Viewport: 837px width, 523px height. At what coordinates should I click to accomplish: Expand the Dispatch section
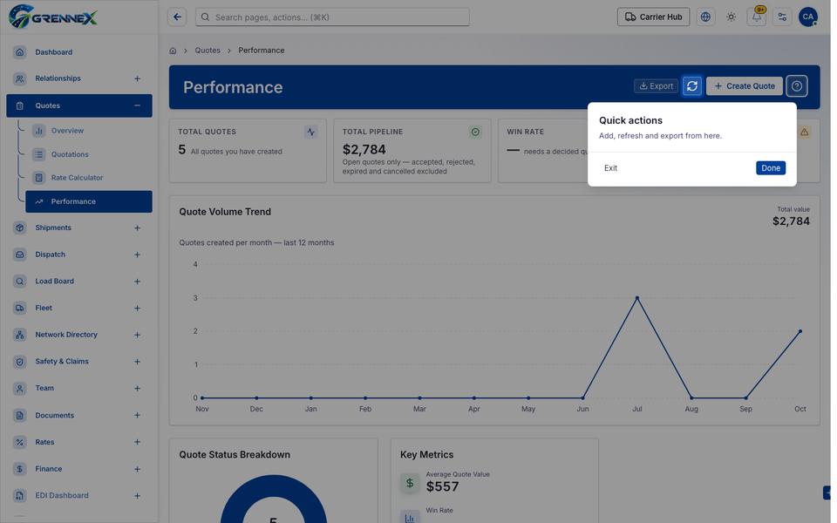137,255
